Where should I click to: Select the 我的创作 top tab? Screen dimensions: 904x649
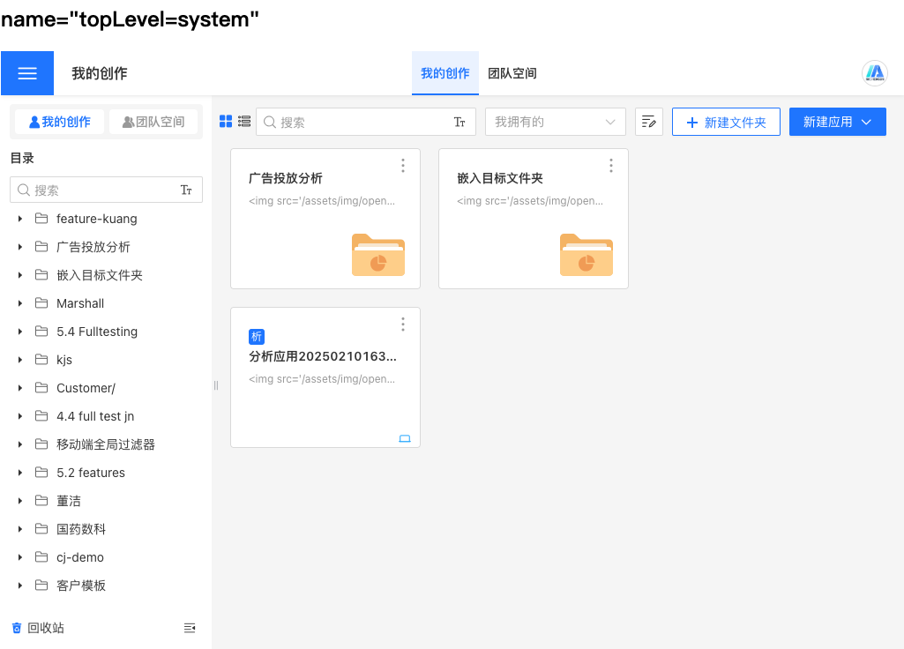coord(445,73)
